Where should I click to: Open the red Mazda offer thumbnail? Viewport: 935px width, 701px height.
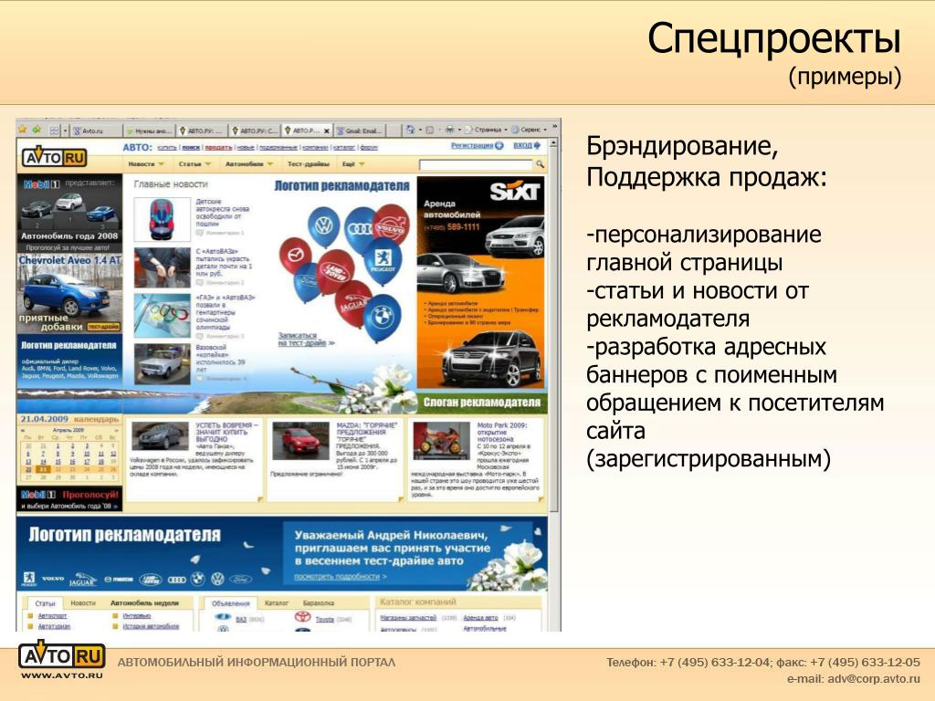(300, 441)
